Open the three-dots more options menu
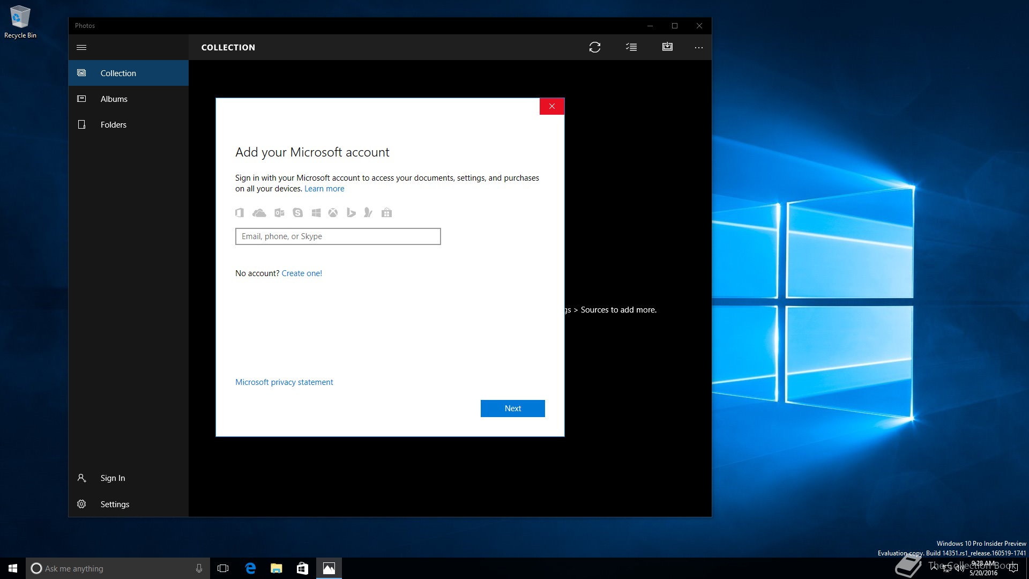This screenshot has width=1029, height=579. [x=698, y=47]
